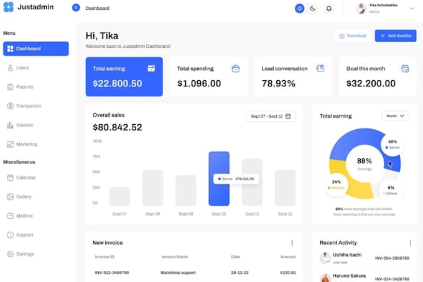Click the Goal this month calendar icon
423x282 pixels.
point(405,69)
